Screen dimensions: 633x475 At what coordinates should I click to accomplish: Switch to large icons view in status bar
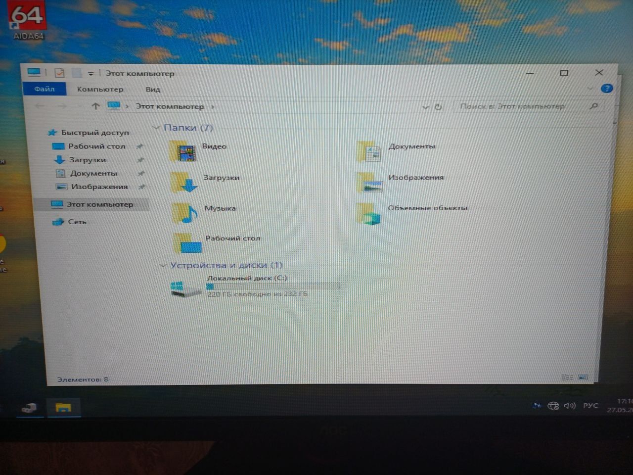pyautogui.click(x=584, y=378)
